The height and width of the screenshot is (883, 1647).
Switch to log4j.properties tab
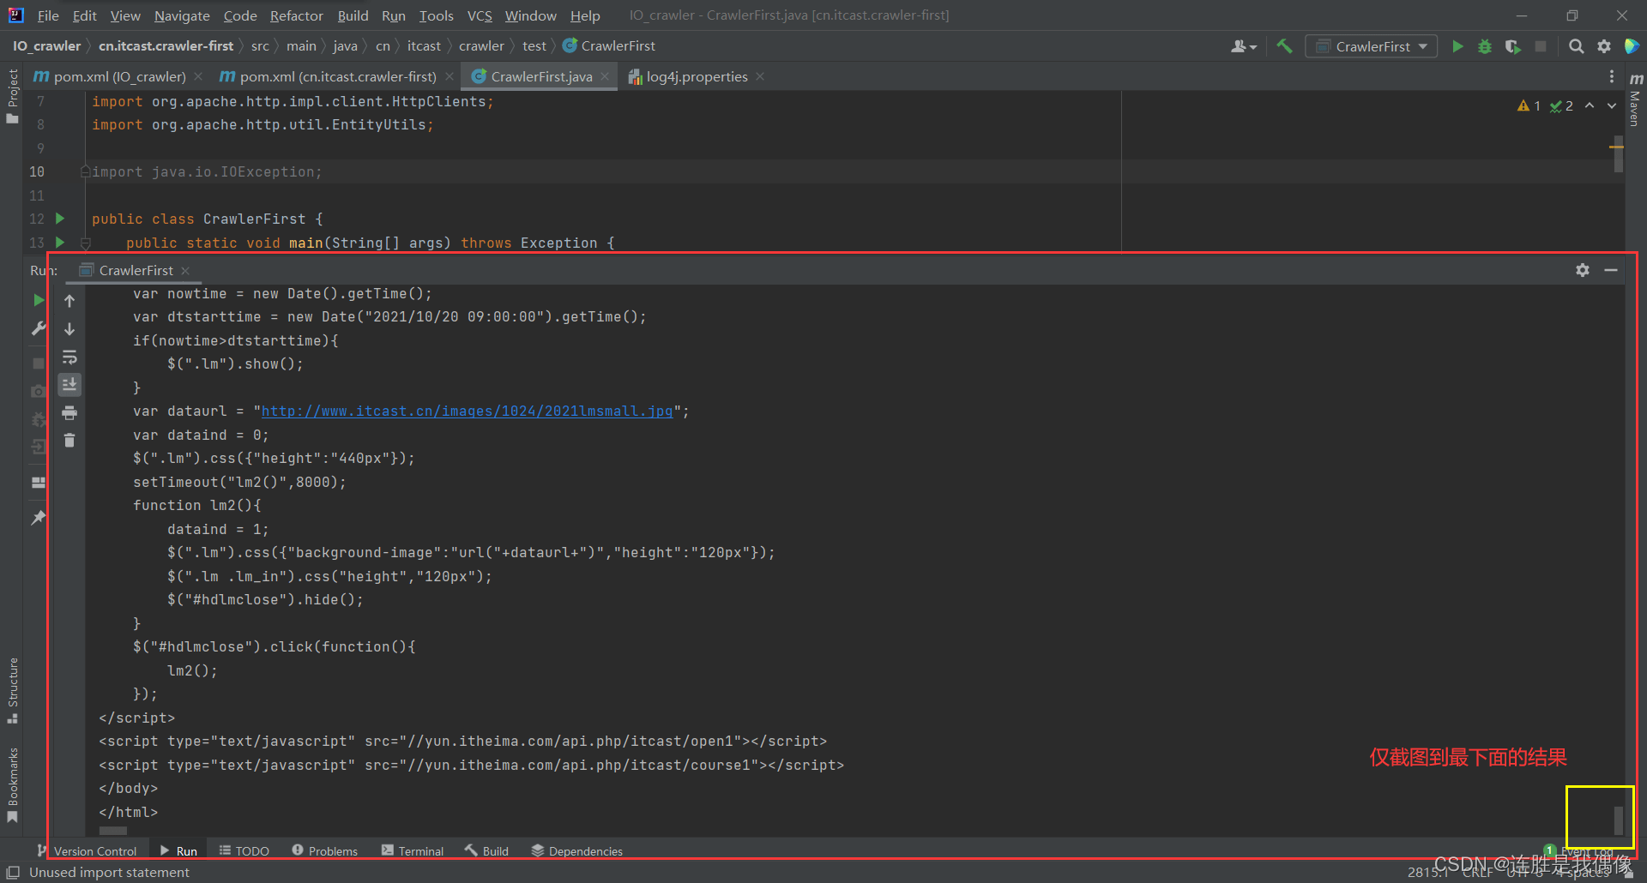(697, 76)
